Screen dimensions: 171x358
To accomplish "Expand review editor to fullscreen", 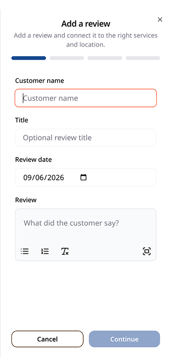I will [x=147, y=252].
